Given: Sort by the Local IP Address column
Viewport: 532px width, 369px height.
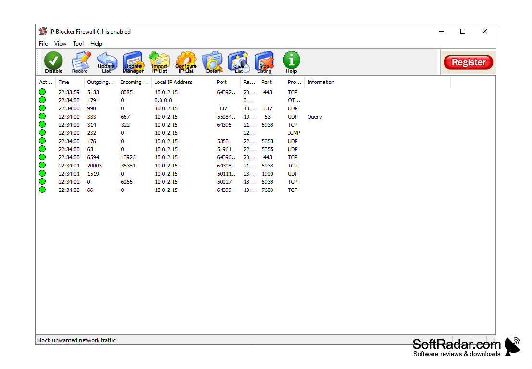Looking at the screenshot, I should click(183, 82).
